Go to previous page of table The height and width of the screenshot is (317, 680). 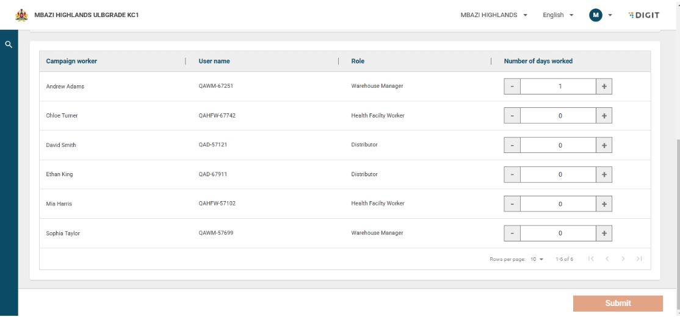607,259
